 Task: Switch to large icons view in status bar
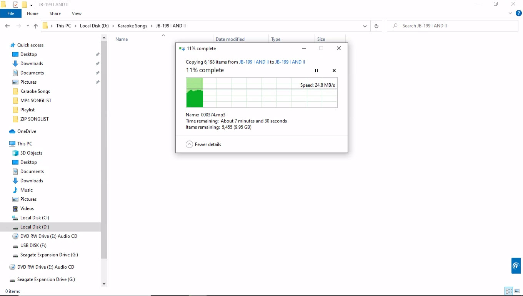[517, 291]
